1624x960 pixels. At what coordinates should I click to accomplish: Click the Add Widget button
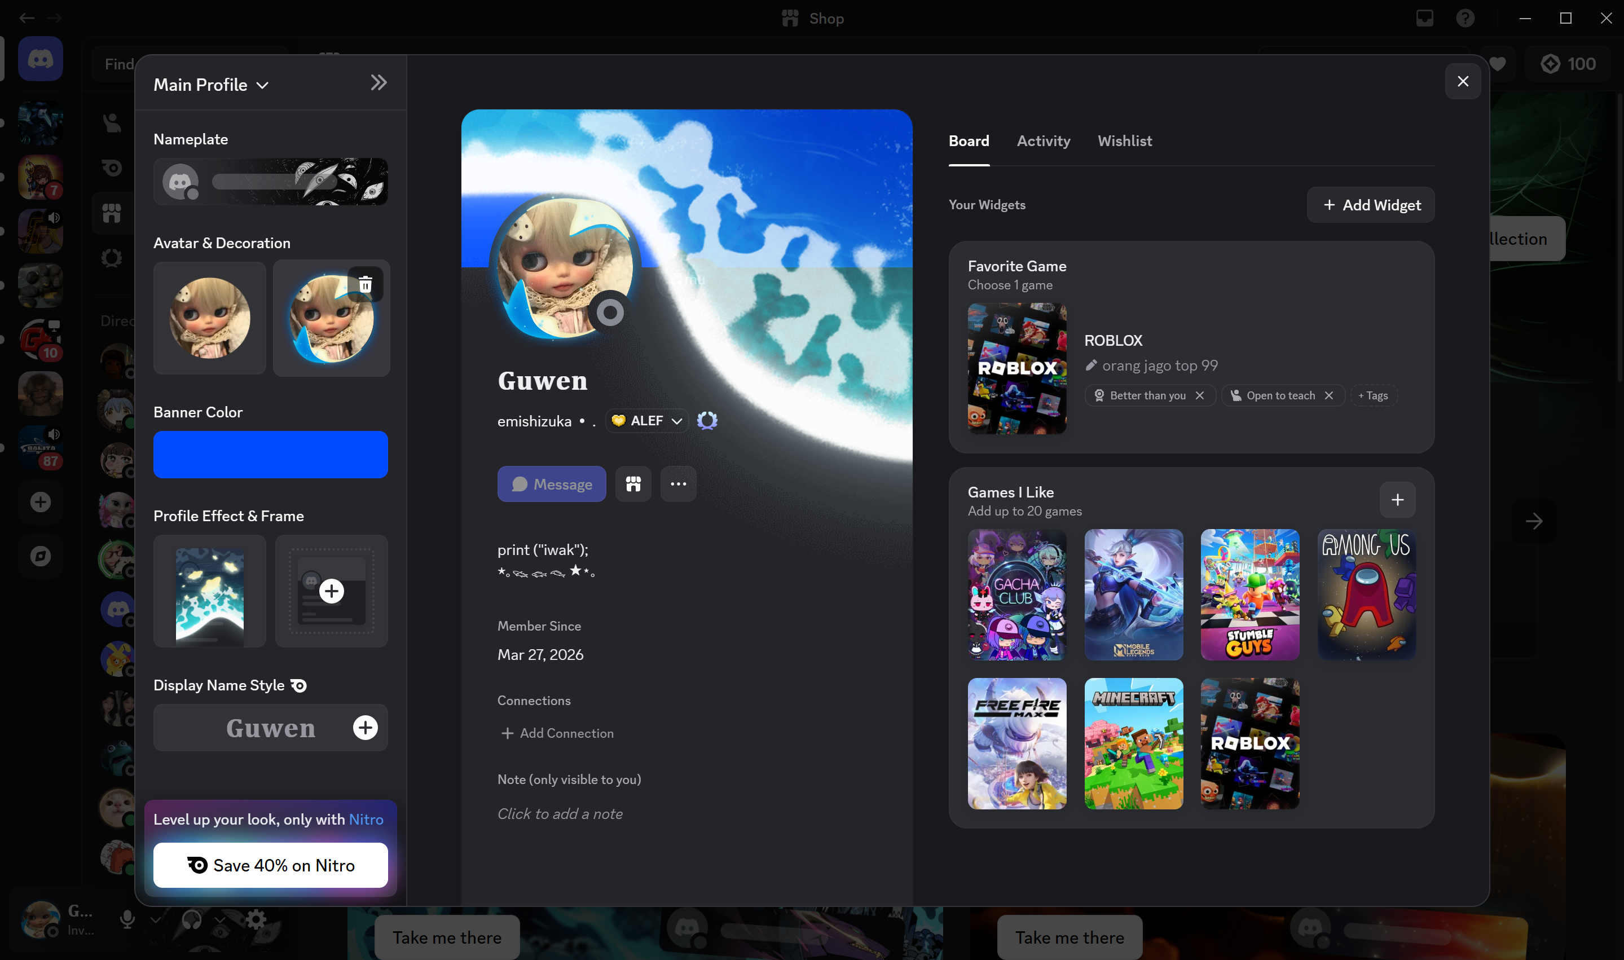coord(1371,205)
